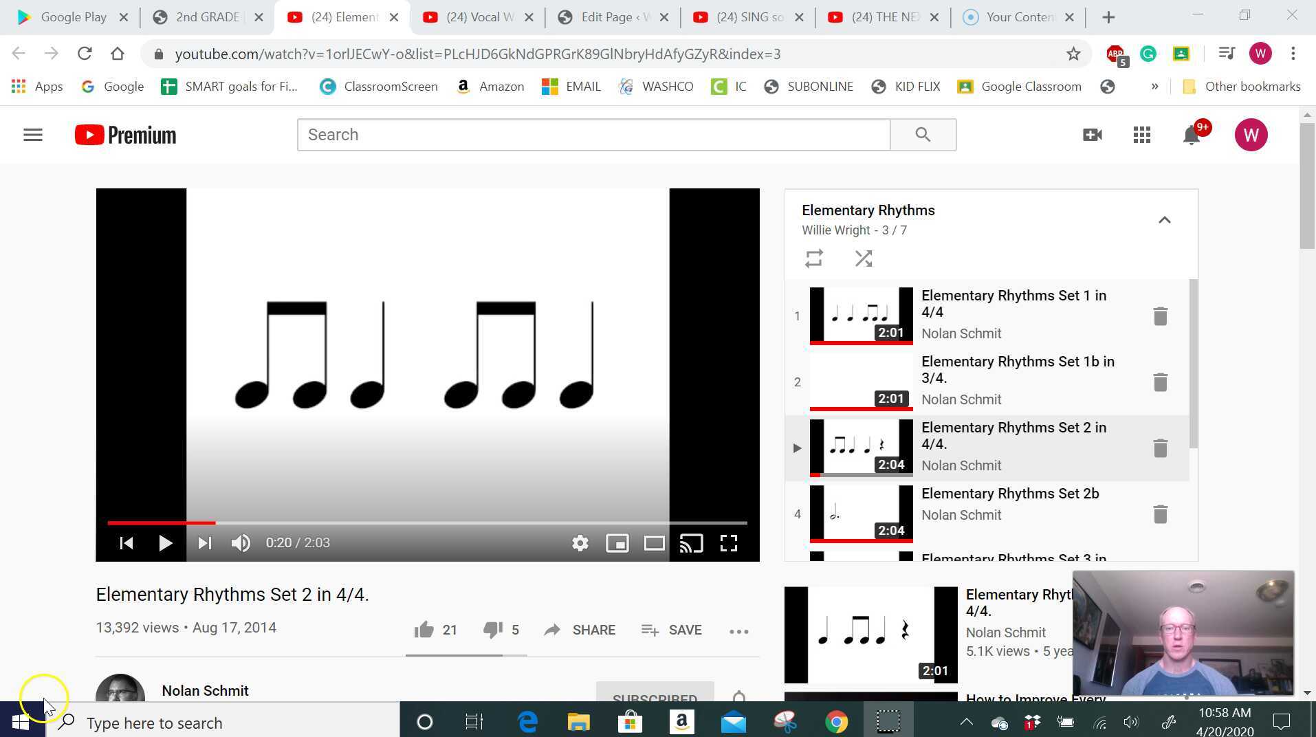Image resolution: width=1316 pixels, height=737 pixels.
Task: Mute the video volume
Action: pyautogui.click(x=240, y=542)
